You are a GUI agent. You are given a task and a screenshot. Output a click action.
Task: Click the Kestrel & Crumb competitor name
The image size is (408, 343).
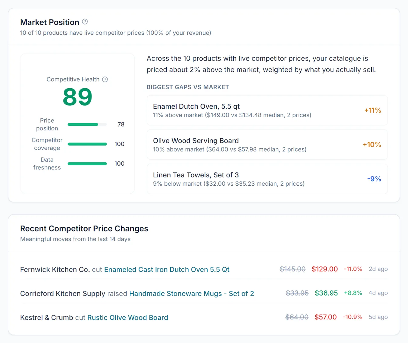[47, 318]
